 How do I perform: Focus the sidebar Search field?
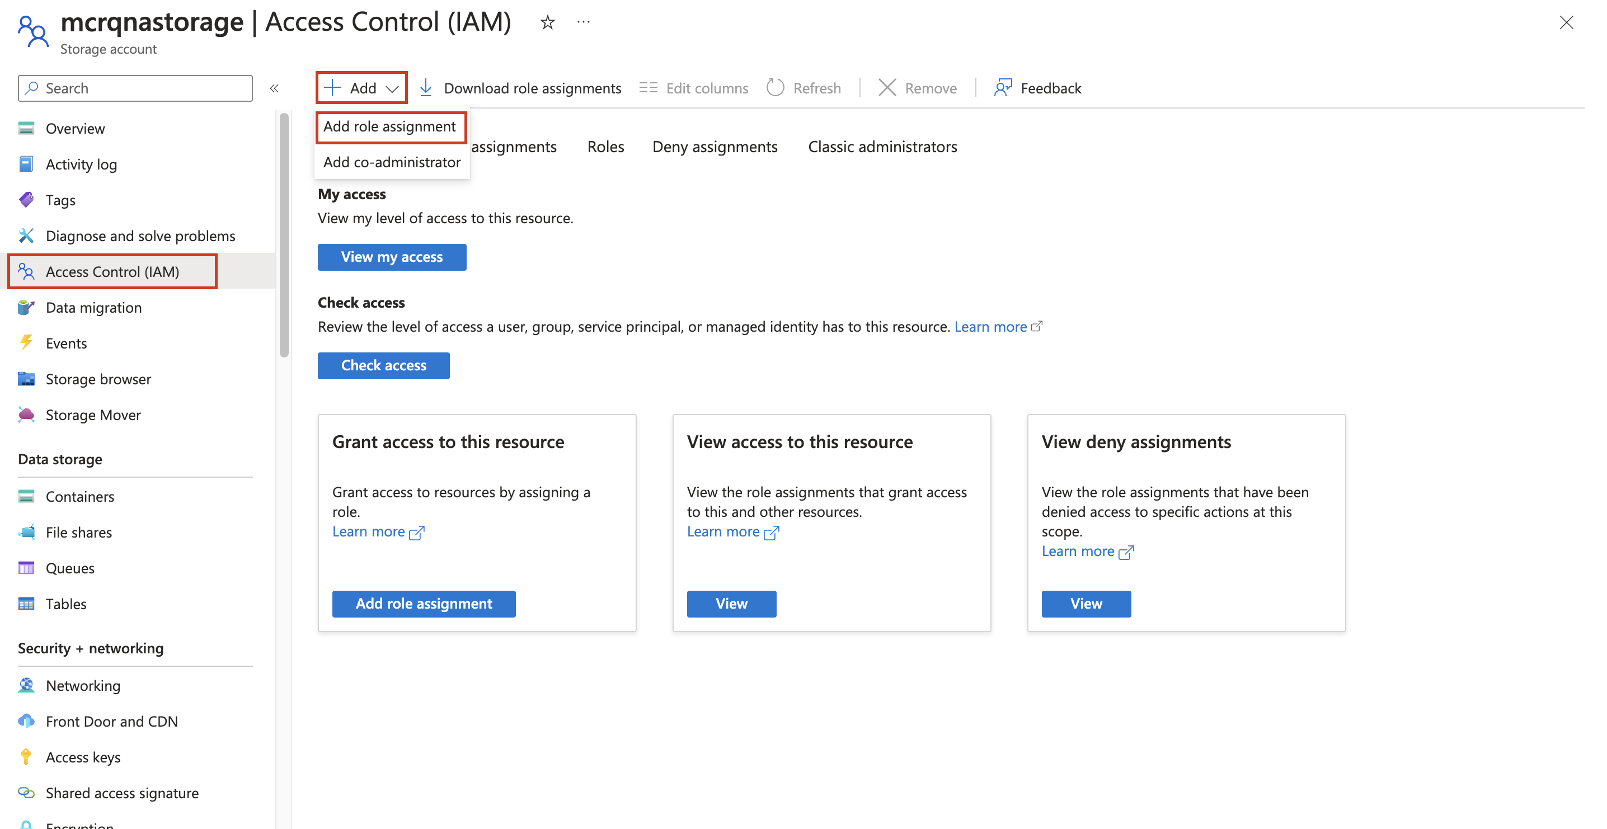click(x=135, y=88)
